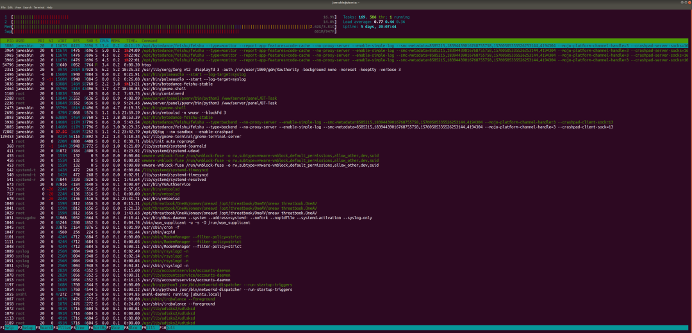Sort processes by CPU% column header

(106, 40)
